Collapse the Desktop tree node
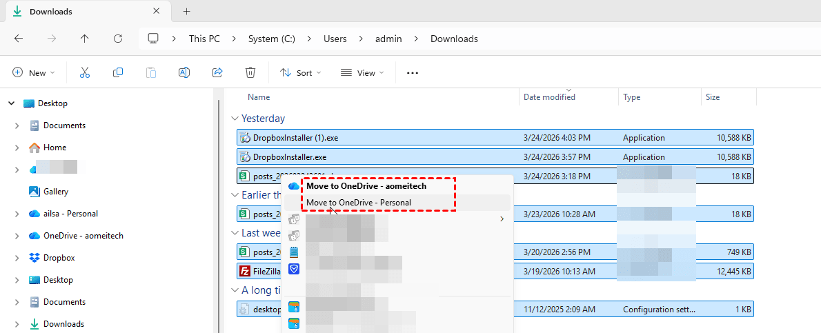 tap(12, 103)
